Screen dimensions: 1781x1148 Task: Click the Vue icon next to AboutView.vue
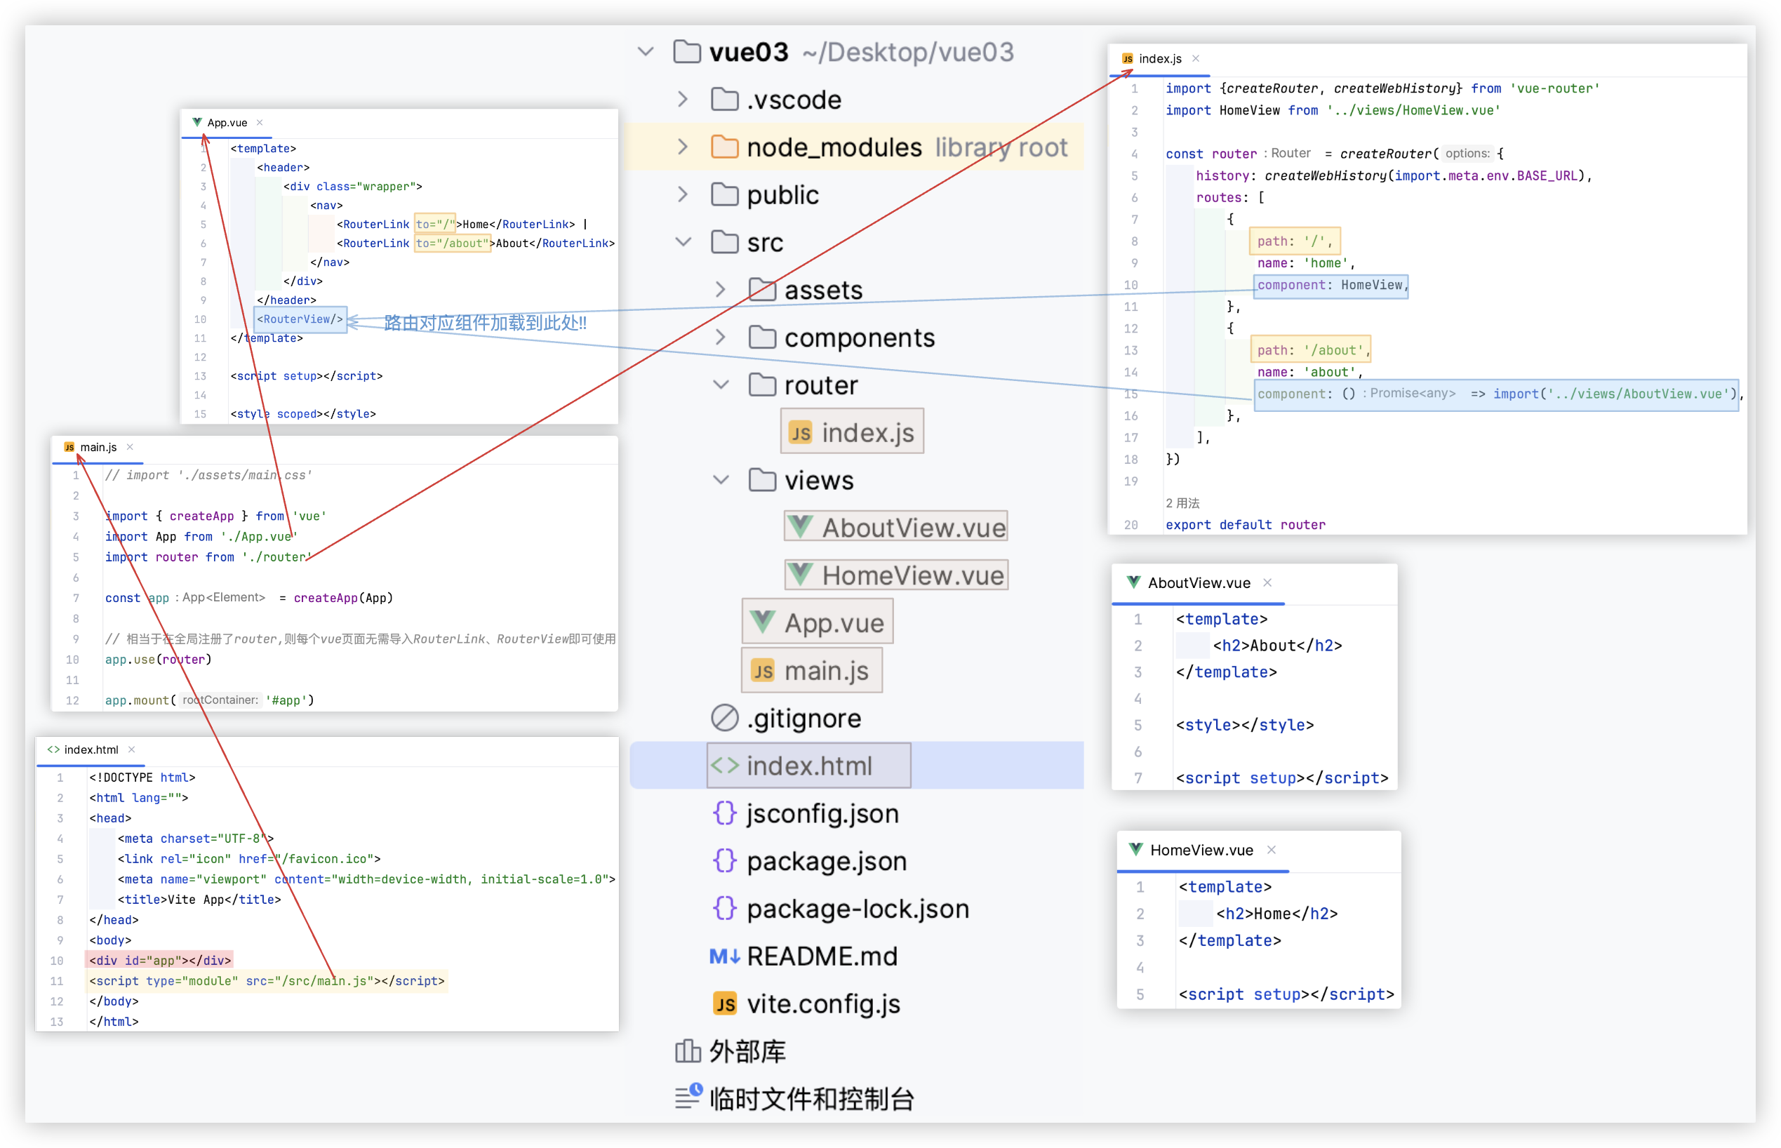800,527
